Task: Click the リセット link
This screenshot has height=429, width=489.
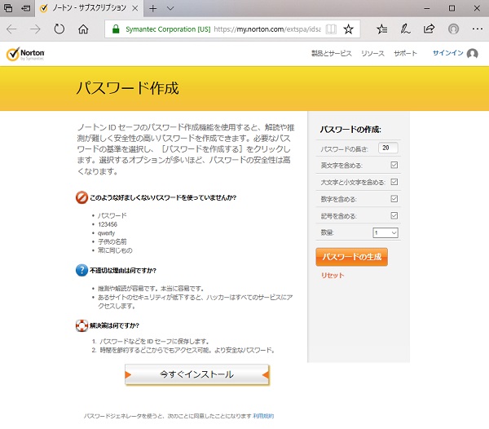Action: point(333,275)
